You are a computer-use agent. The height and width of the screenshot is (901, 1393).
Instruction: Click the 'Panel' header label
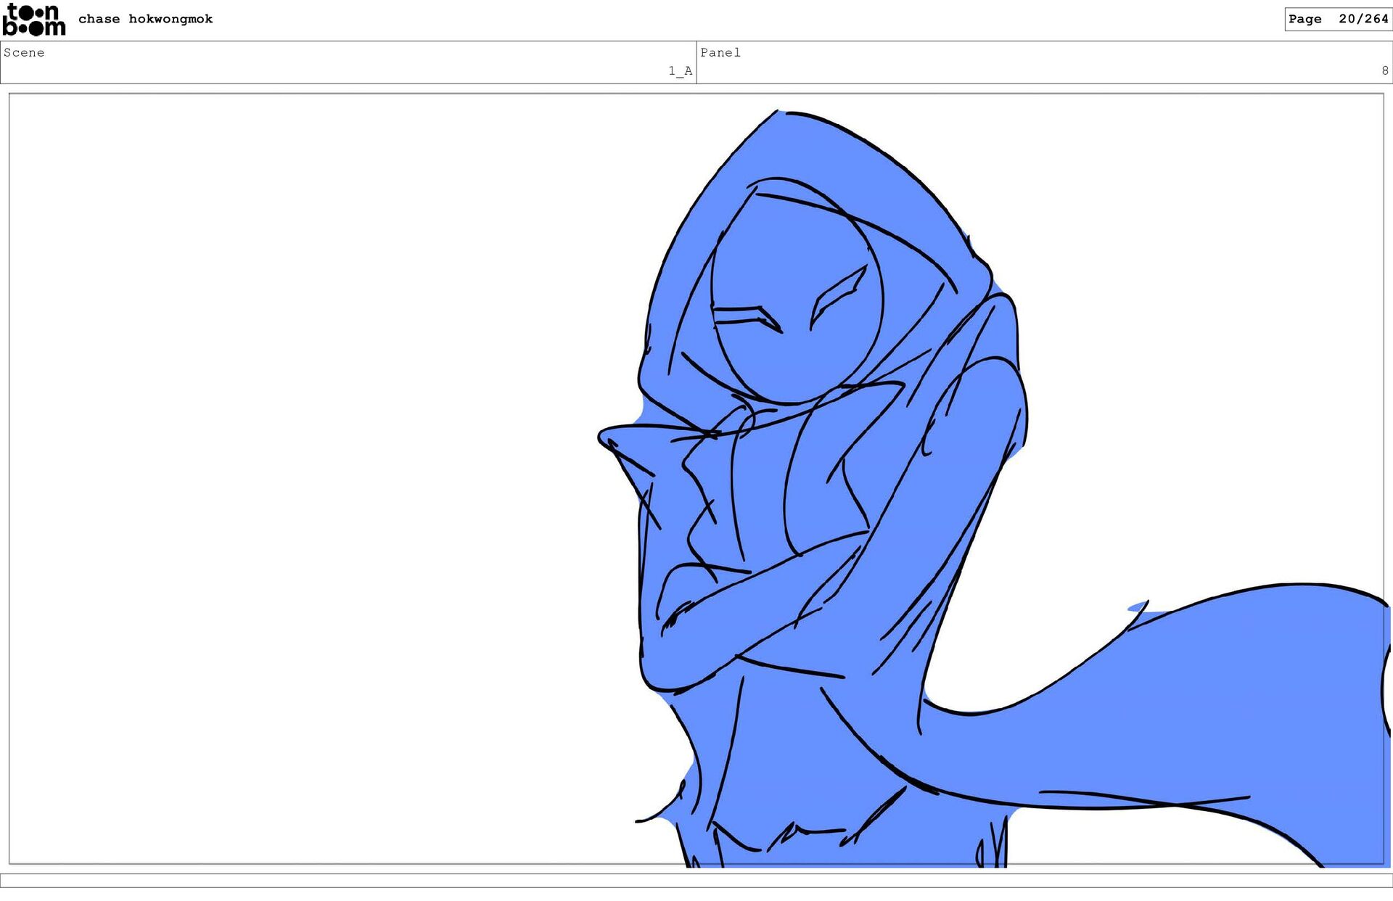(720, 52)
